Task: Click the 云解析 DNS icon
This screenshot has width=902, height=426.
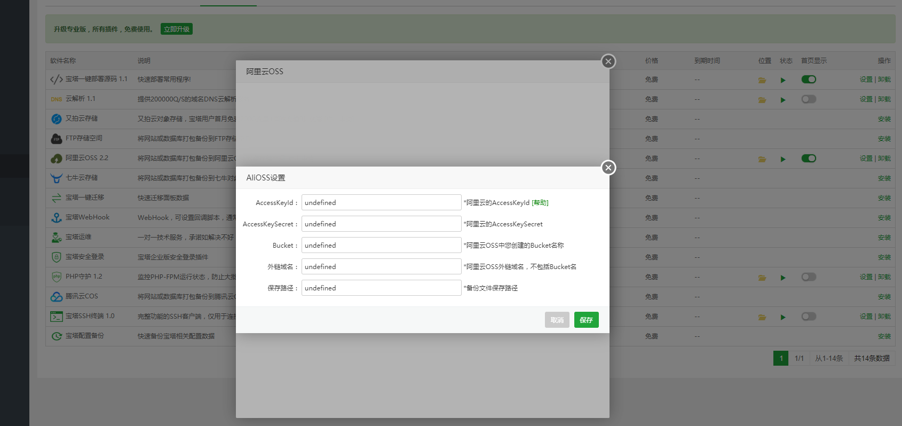Action: point(57,99)
